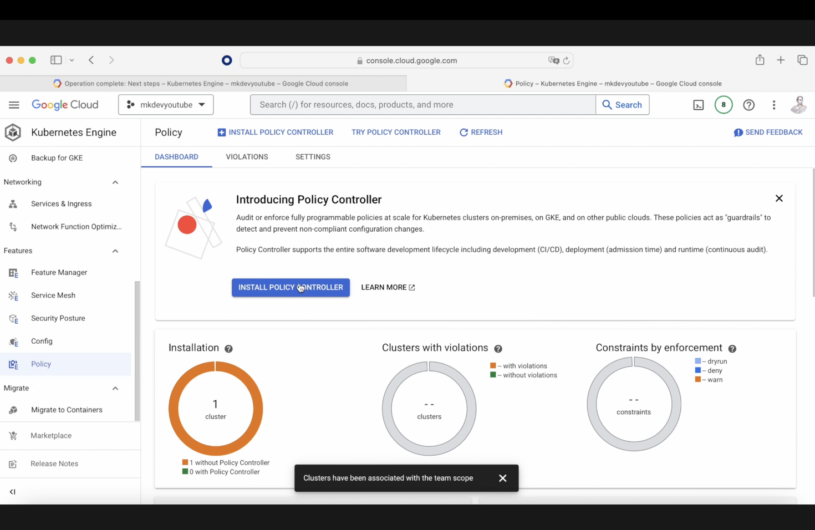This screenshot has height=530, width=815.
Task: Click the sidebar vertical scrollbar
Action: click(x=137, y=351)
